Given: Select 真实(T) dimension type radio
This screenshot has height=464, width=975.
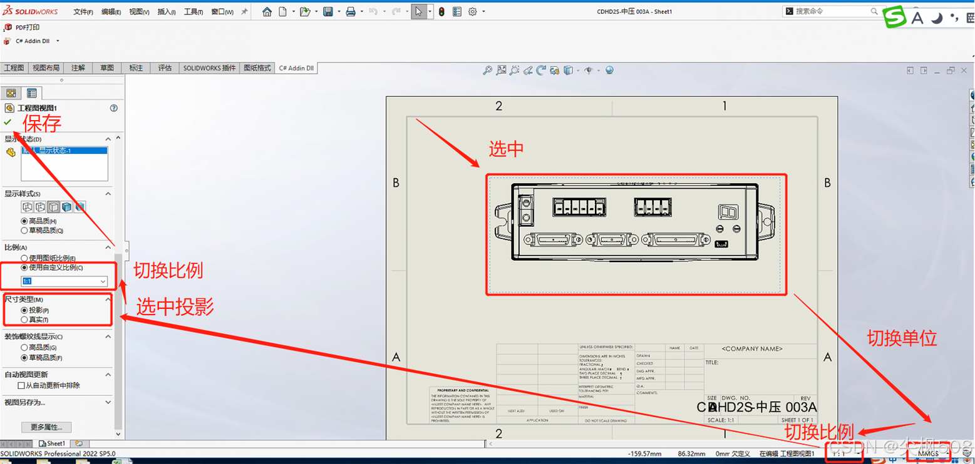Looking at the screenshot, I should point(24,320).
